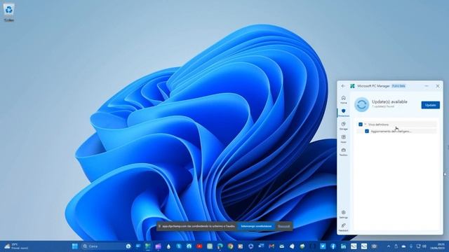Click Nascondi in the sharing bar
This screenshot has height=252, width=449.
(x=283, y=226)
